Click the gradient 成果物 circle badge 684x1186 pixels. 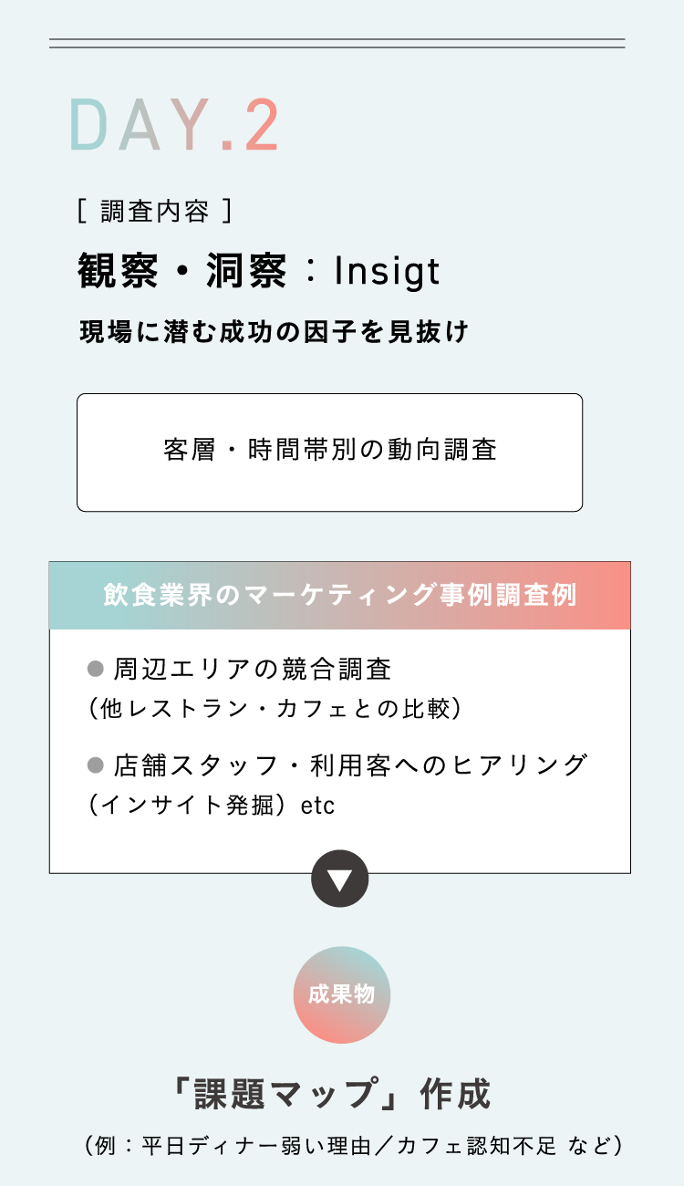[342, 994]
